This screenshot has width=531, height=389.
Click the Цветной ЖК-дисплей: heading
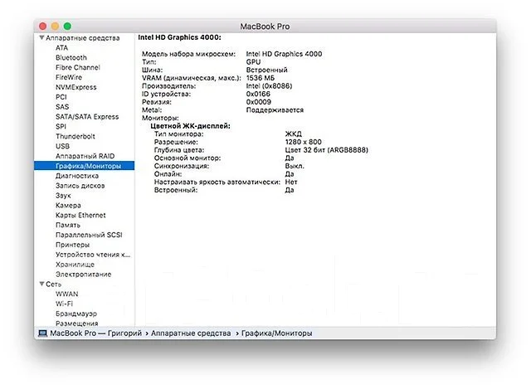(190, 126)
